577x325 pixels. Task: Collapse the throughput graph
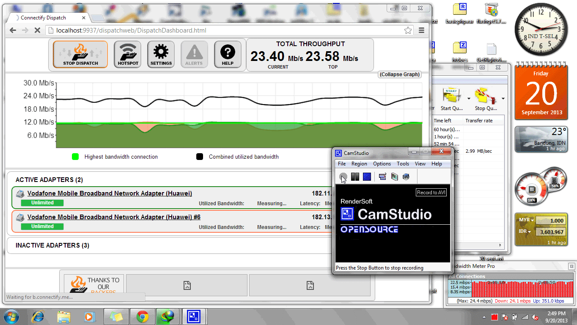coord(399,74)
